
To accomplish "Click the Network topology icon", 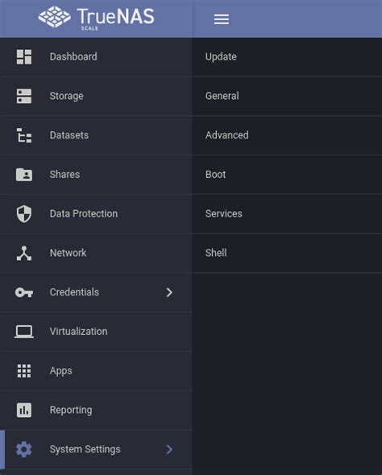I will (x=24, y=254).
